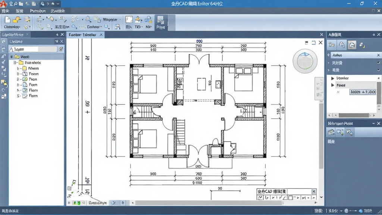Click the drawing canvas vertical scrollbar
This screenshot has width=382, height=215.
(x=321, y=136)
